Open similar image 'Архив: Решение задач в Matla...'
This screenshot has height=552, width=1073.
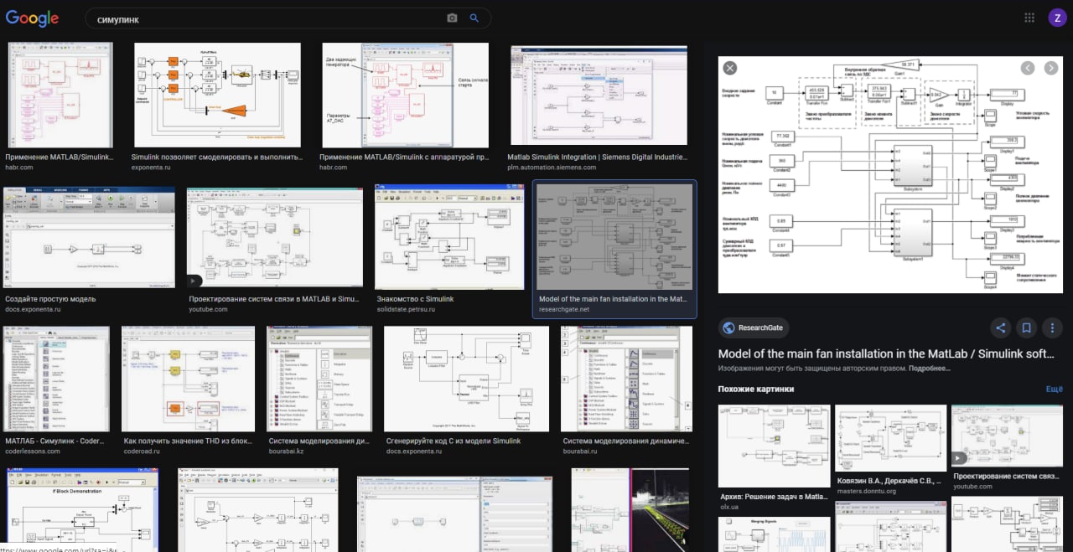pos(775,446)
